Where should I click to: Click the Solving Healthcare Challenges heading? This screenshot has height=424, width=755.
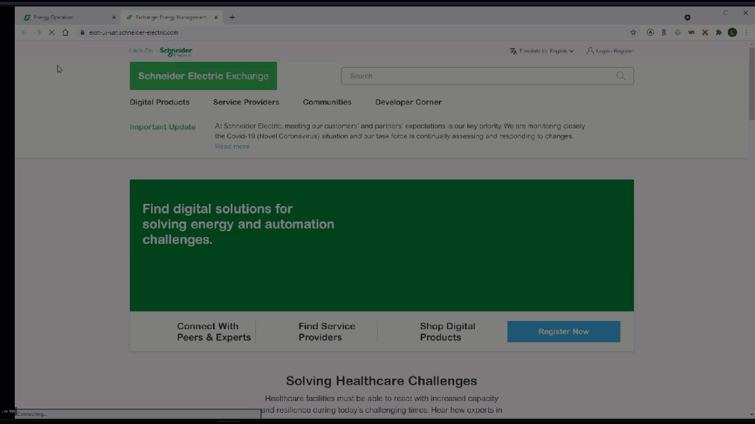(382, 381)
